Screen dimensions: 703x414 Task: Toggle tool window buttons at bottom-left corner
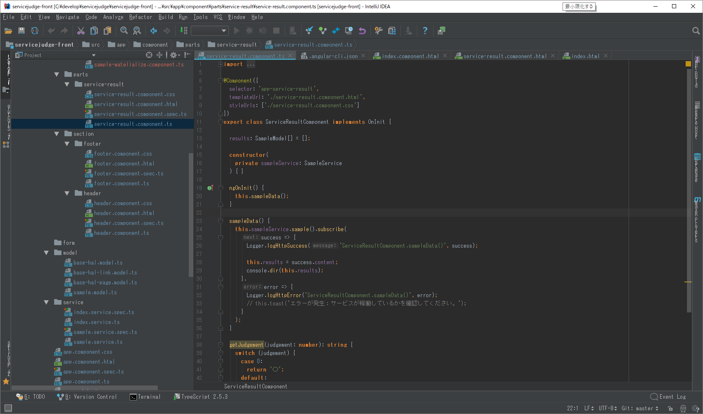click(x=8, y=408)
